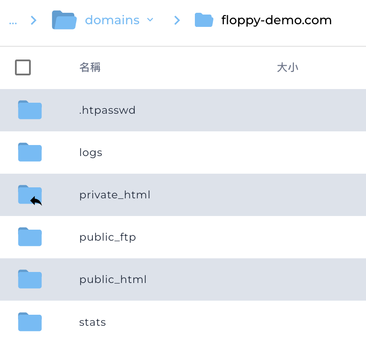Open the public_html folder name
The image size is (366, 350).
click(x=113, y=279)
